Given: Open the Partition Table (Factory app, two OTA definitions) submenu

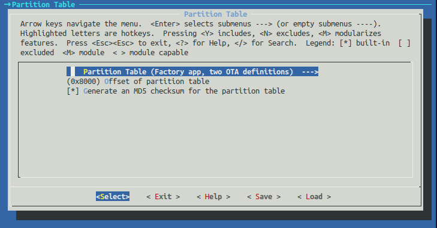Looking at the screenshot, I should point(192,72).
